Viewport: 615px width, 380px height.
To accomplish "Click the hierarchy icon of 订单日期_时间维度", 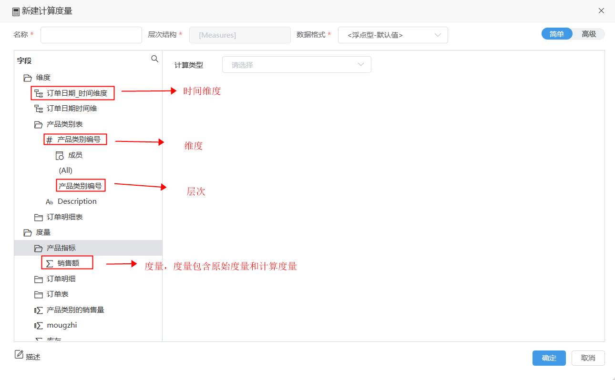I will click(x=39, y=94).
